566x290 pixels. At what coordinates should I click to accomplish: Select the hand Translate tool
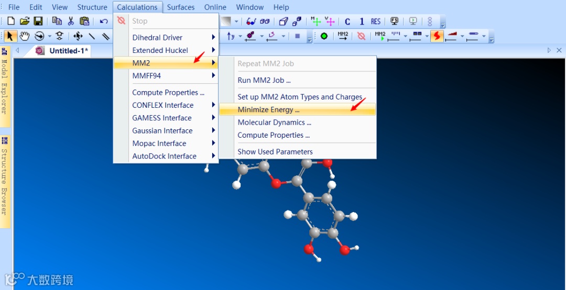25,36
